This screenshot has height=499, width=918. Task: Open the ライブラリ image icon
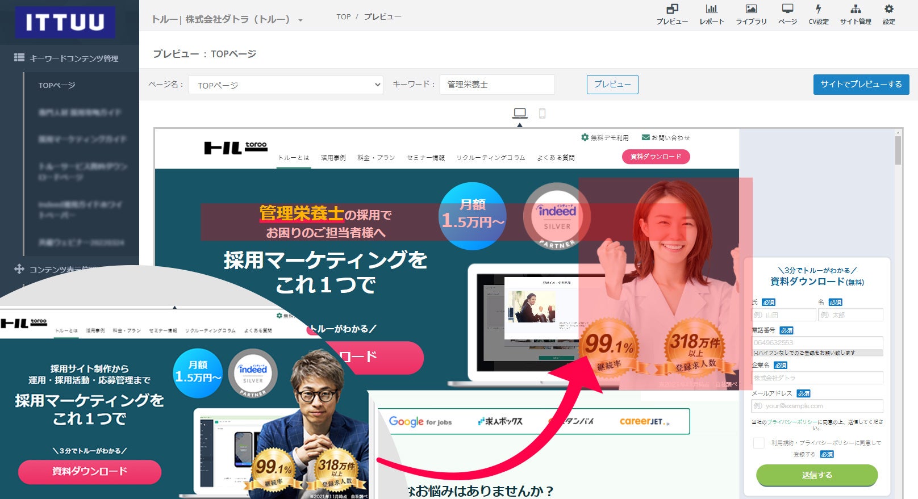click(751, 9)
